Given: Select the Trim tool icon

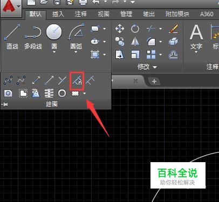Looking at the screenshot, I should click(151, 29).
